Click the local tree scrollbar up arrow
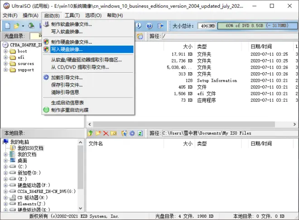Viewport: 299px width, 220px height. point(81,142)
